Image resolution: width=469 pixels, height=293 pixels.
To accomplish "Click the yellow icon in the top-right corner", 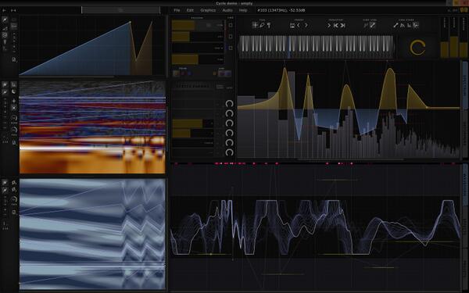I will pyautogui.click(x=464, y=9).
